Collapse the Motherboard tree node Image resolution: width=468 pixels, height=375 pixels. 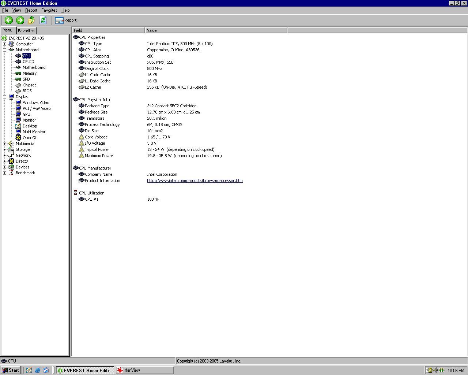5,50
